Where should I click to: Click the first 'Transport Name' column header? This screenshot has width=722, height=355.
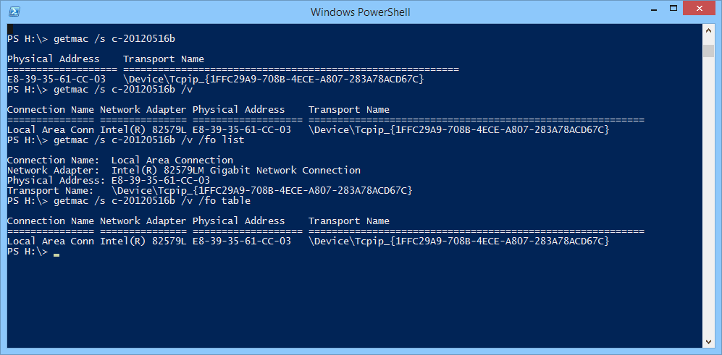(x=164, y=59)
